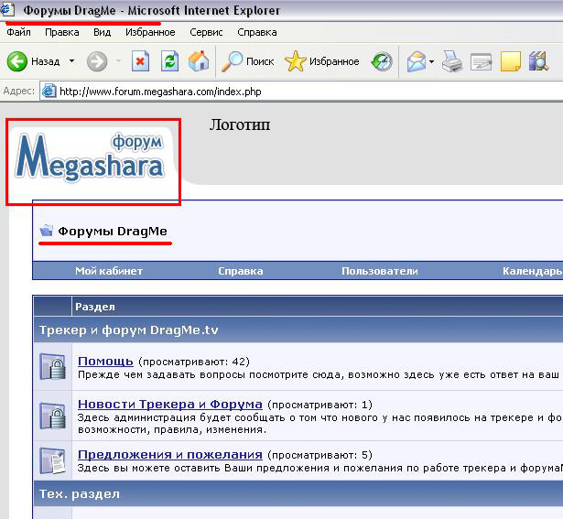Click the Форумы DragMe heading text
563x519 pixels.
113,232
